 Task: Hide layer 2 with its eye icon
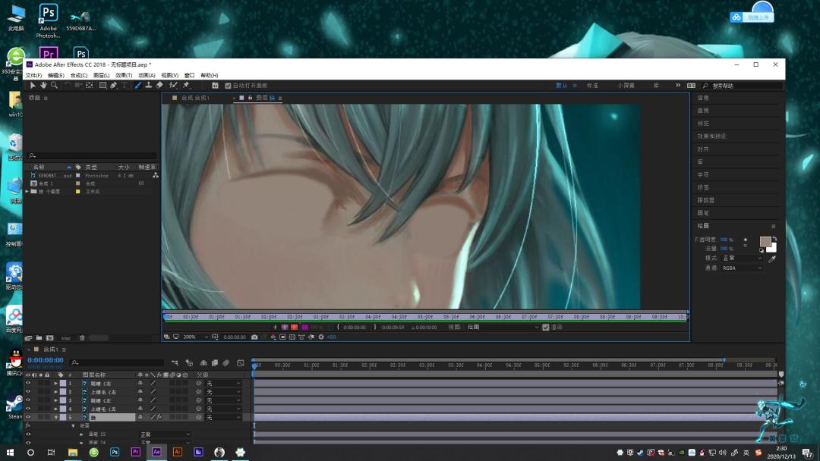pos(28,391)
